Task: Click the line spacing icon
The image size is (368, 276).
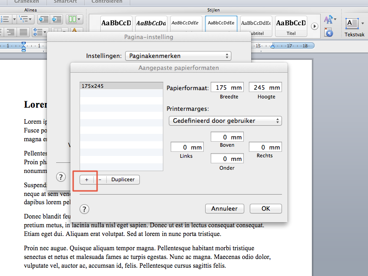Action: tap(38, 32)
